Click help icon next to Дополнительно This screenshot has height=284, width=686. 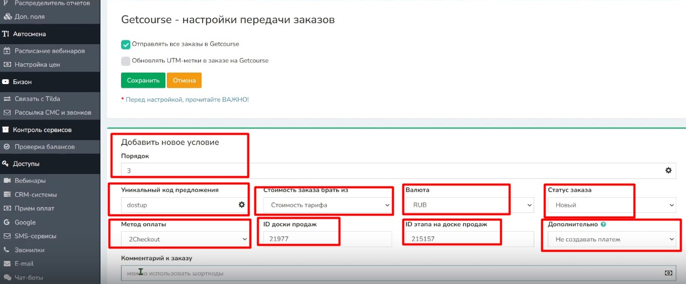[x=603, y=224]
